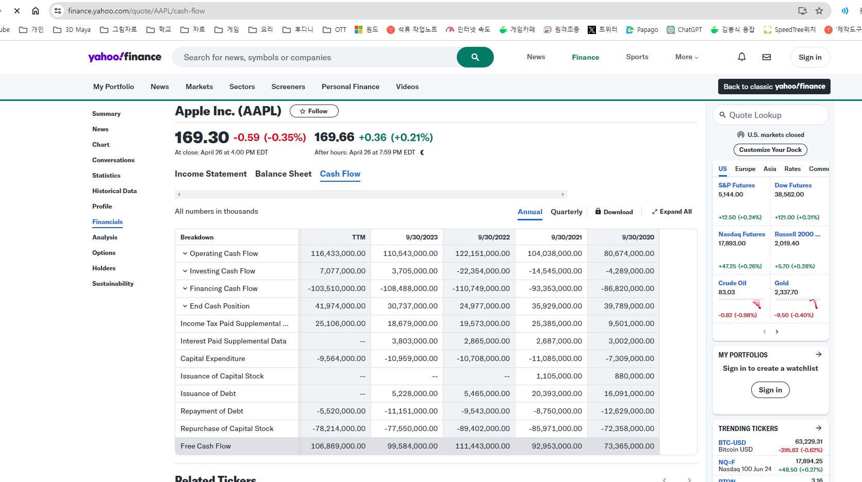Click the Free Cash Flow row label

(206, 446)
